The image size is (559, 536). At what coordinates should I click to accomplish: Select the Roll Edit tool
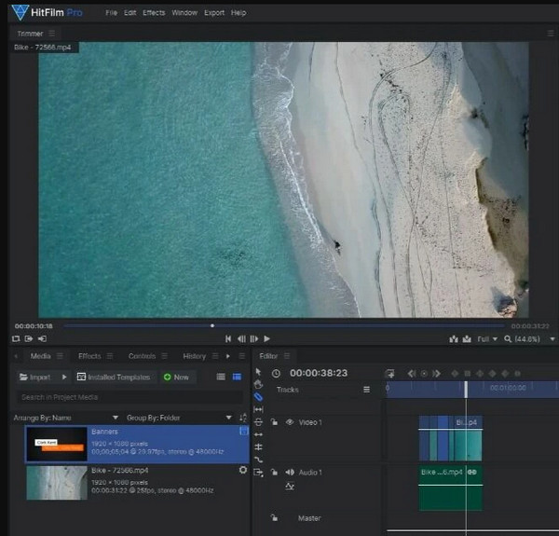[x=258, y=447]
